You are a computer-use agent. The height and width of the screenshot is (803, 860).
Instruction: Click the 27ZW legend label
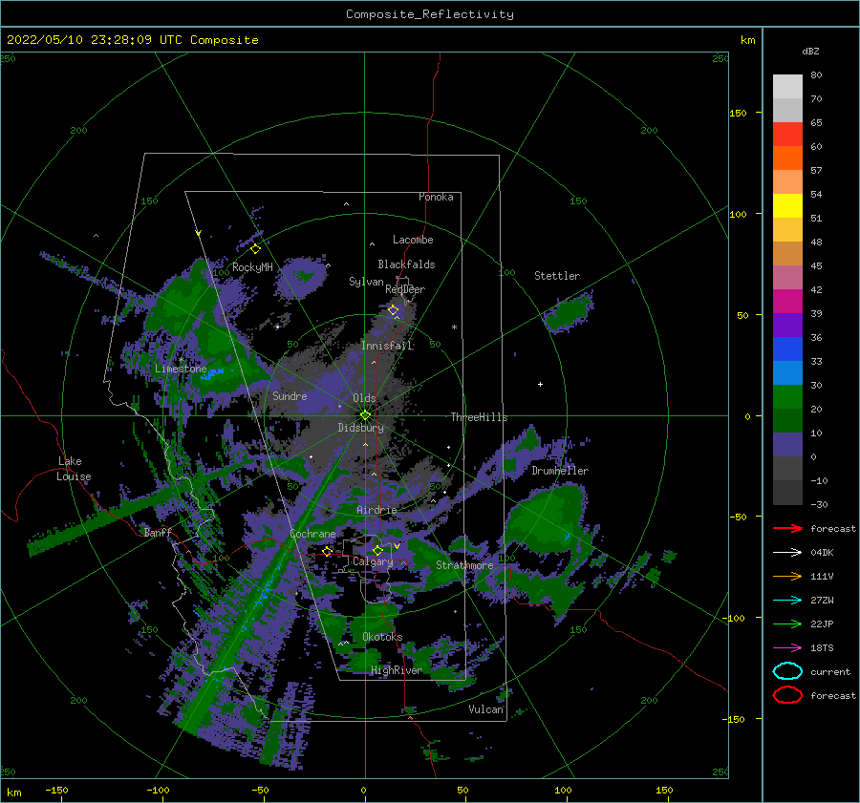[822, 601]
